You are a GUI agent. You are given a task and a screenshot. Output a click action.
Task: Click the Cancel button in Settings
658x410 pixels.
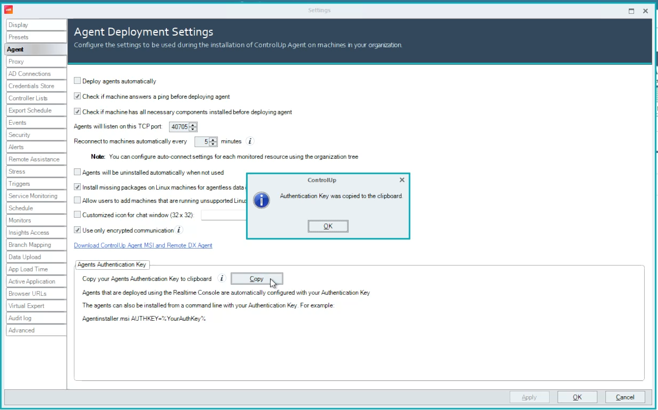pyautogui.click(x=625, y=397)
